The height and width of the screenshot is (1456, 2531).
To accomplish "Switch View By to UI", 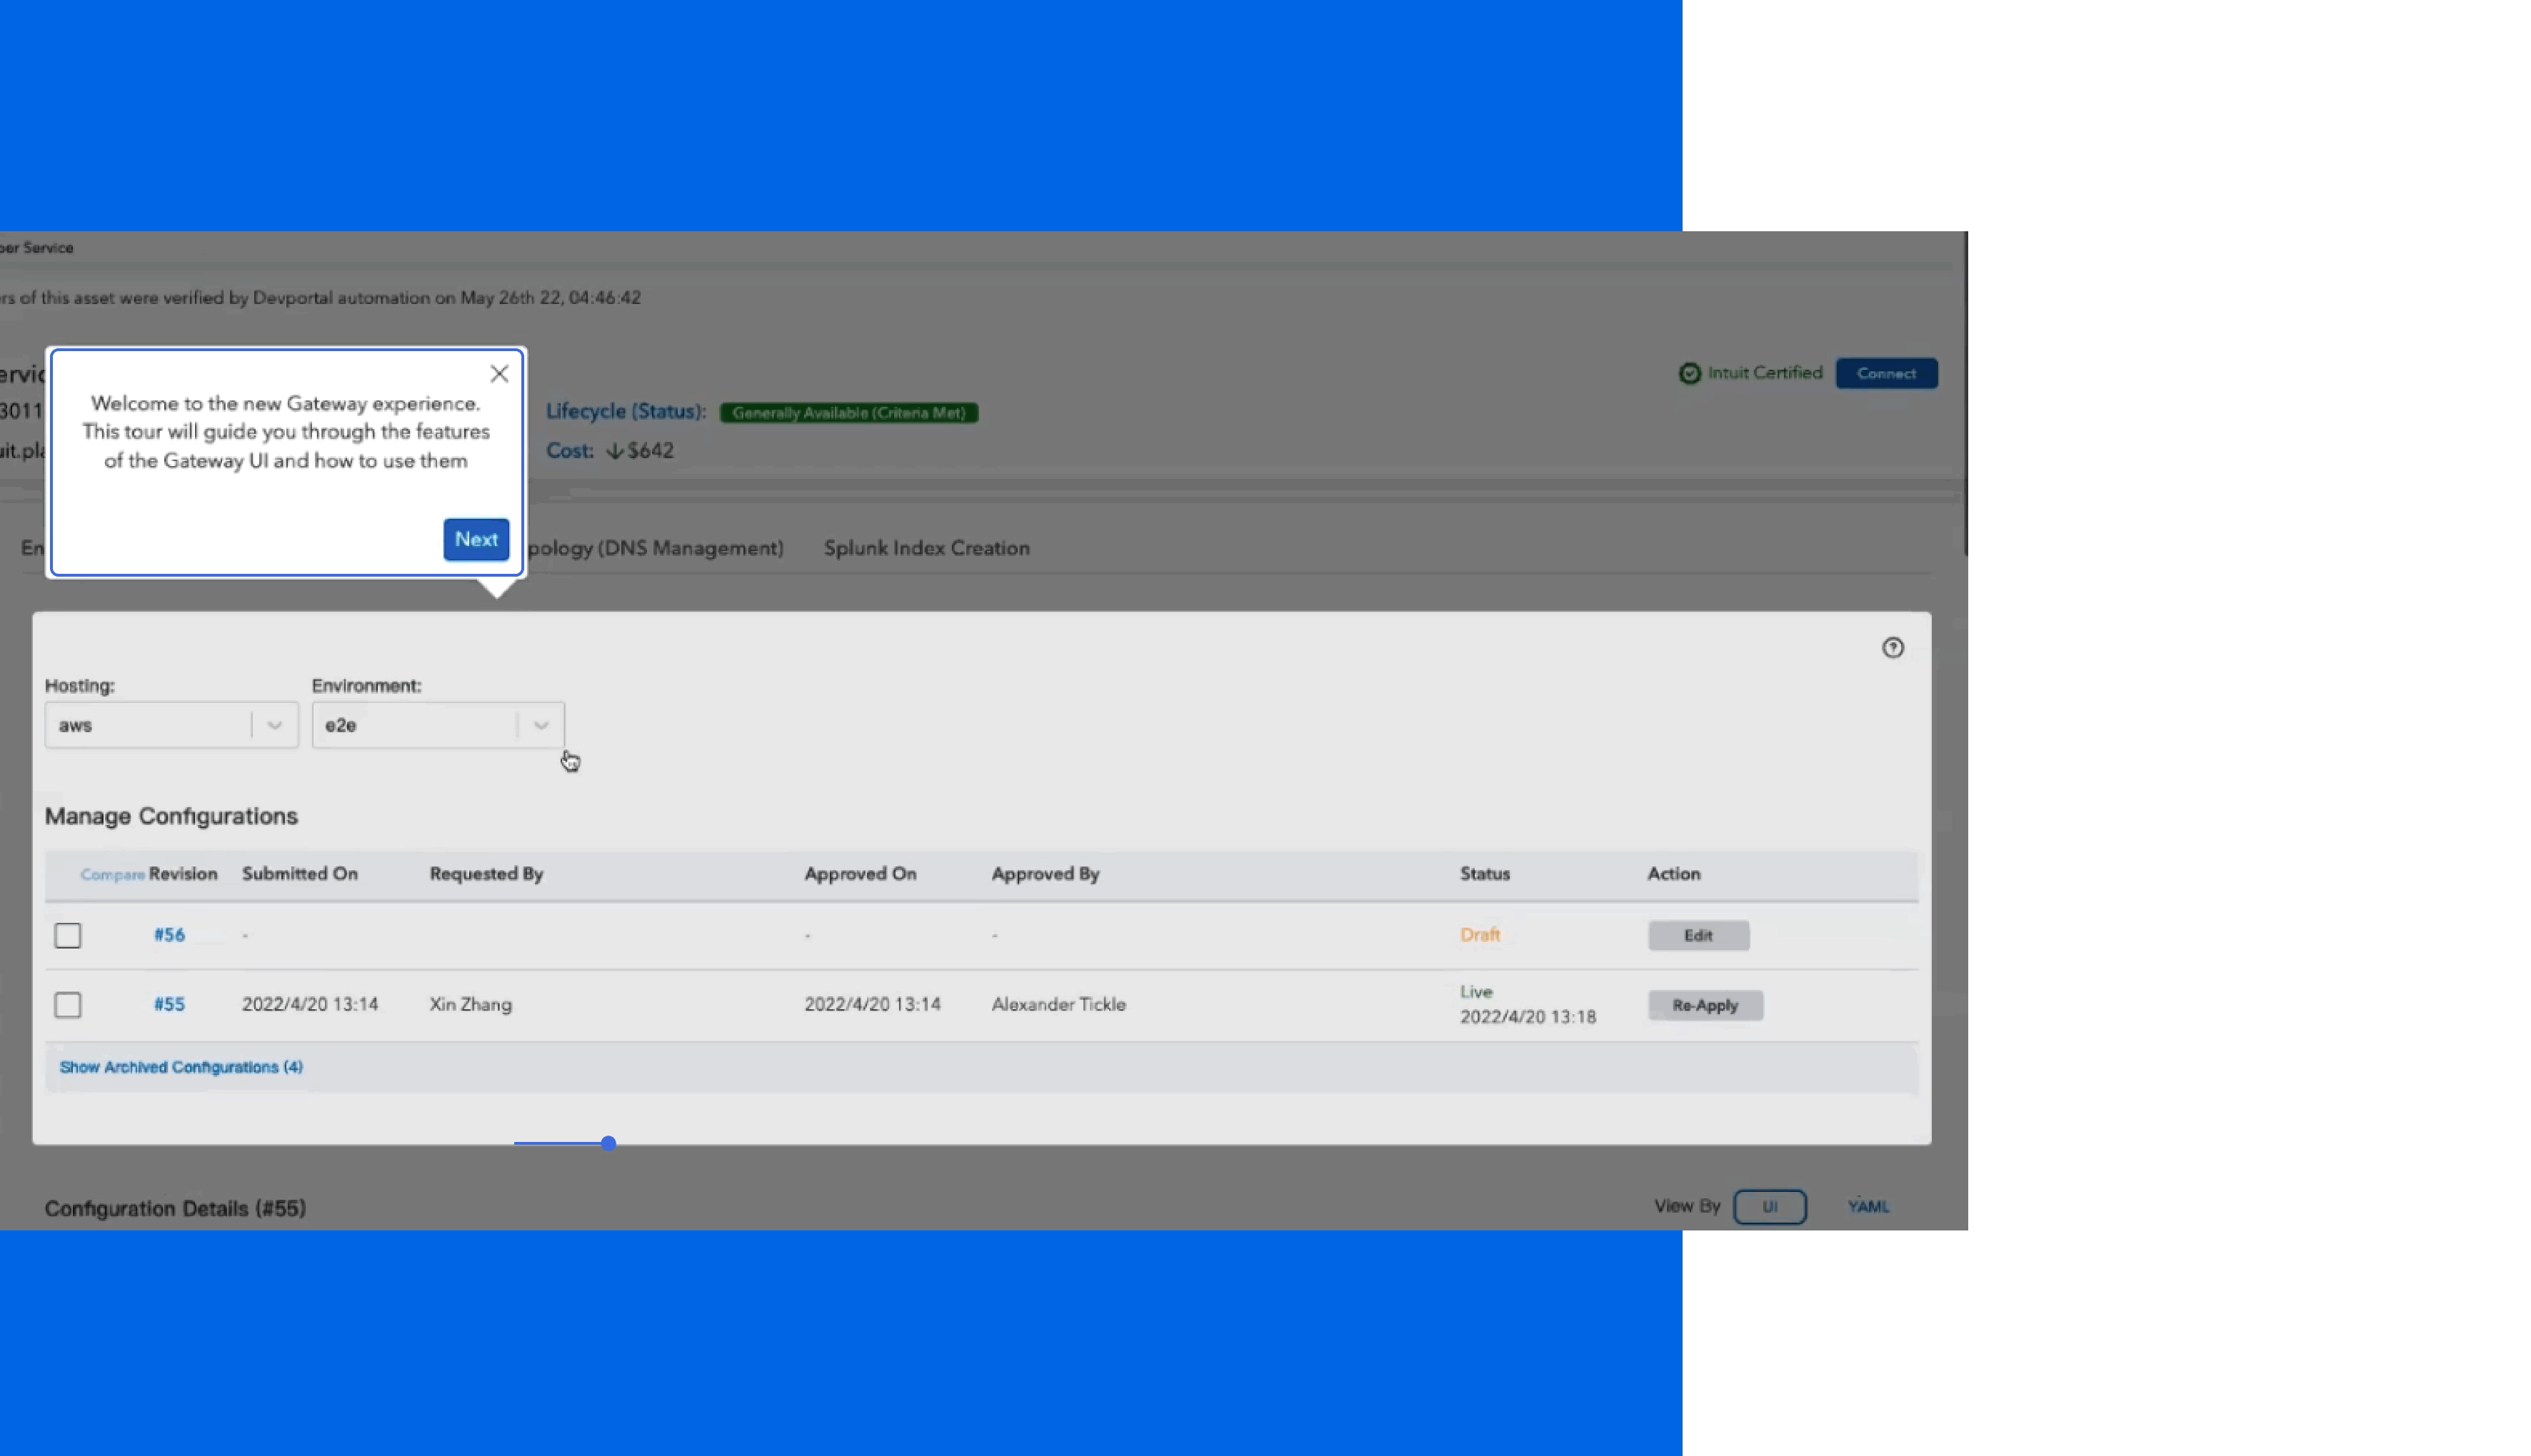I will pyautogui.click(x=1769, y=1206).
